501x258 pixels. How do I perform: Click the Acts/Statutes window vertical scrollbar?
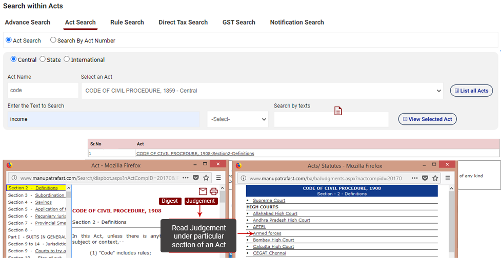tap(451, 220)
